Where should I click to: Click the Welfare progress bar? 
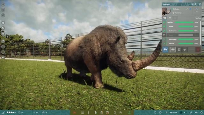pyautogui.click(x=184, y=22)
